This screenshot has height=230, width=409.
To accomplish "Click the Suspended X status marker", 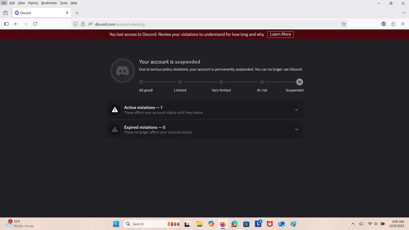I will click(299, 82).
